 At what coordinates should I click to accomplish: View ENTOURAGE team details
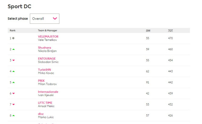(x=47, y=59)
